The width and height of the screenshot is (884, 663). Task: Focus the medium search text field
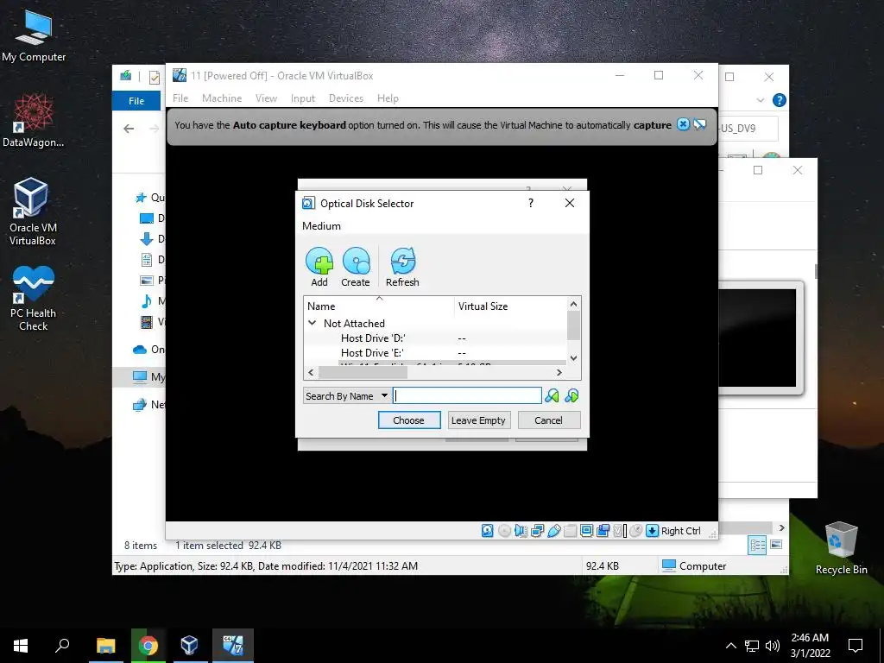coord(467,395)
